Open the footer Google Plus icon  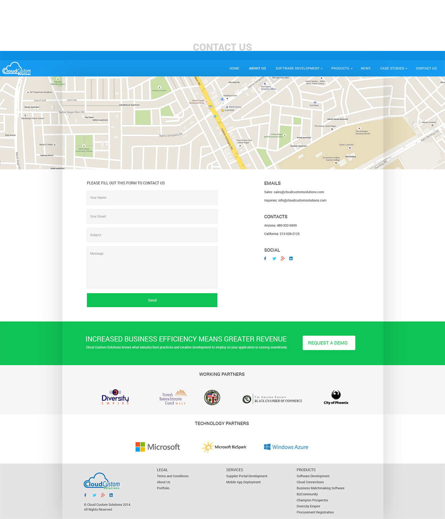point(103,495)
